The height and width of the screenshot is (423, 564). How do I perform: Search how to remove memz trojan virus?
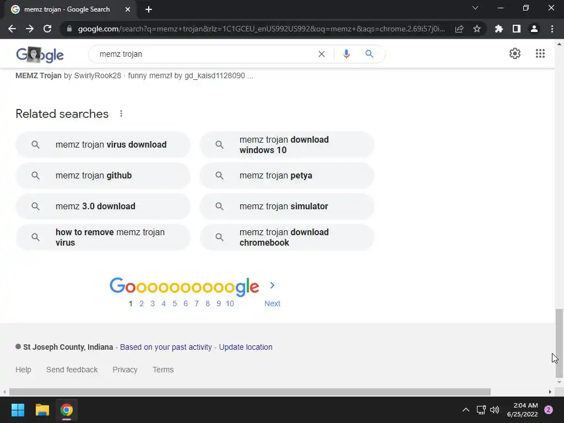point(103,237)
